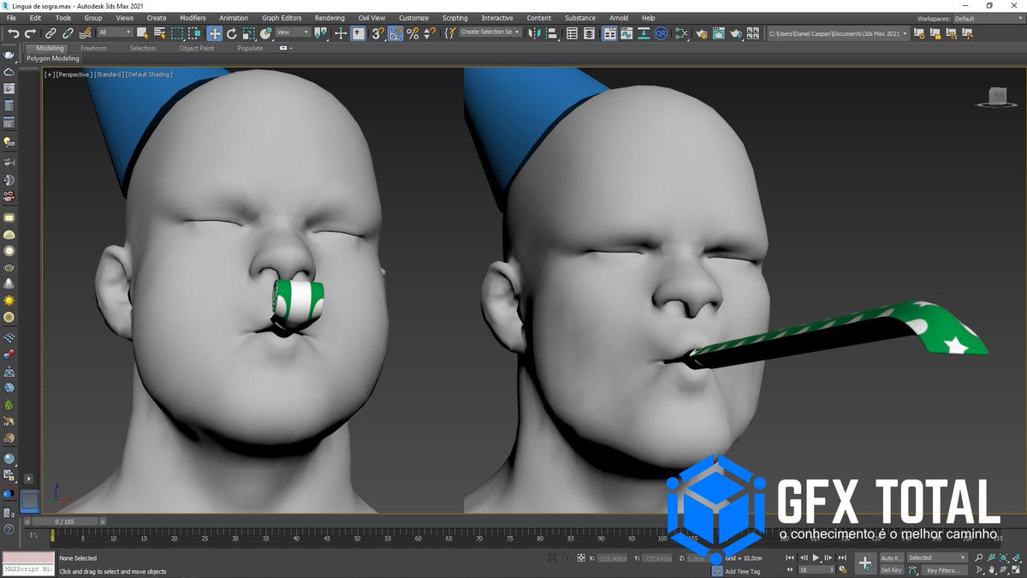Step to the next frame
The image size is (1027, 578).
[x=828, y=557]
